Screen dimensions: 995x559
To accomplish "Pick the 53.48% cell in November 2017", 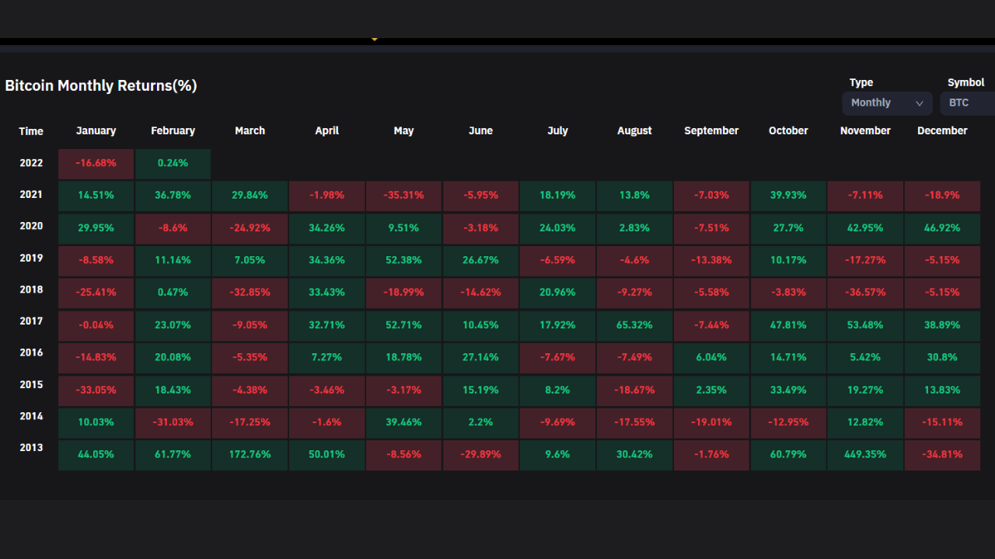I will [x=865, y=325].
